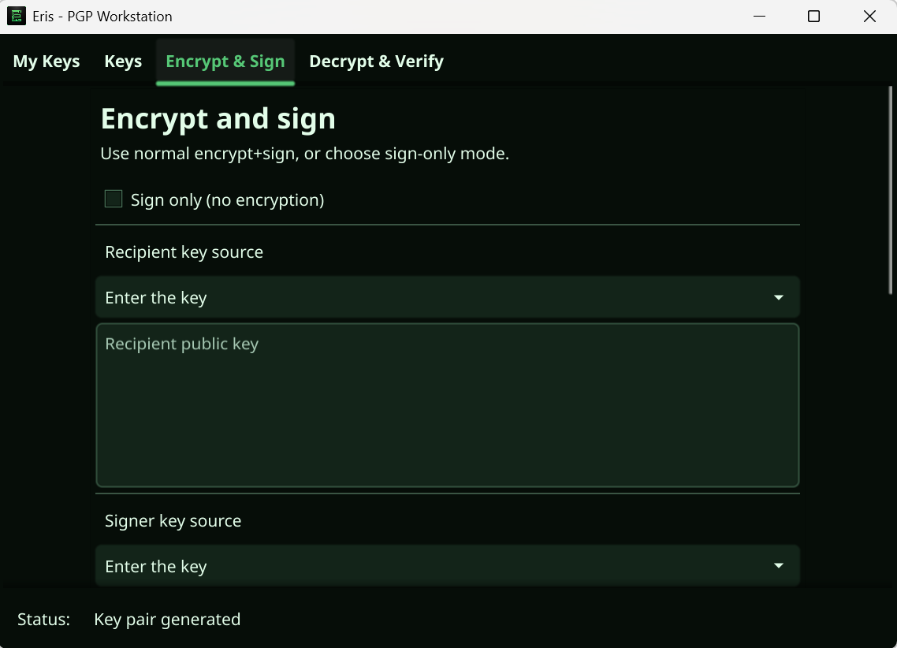Click the Eris logo icon in title bar

tap(16, 16)
